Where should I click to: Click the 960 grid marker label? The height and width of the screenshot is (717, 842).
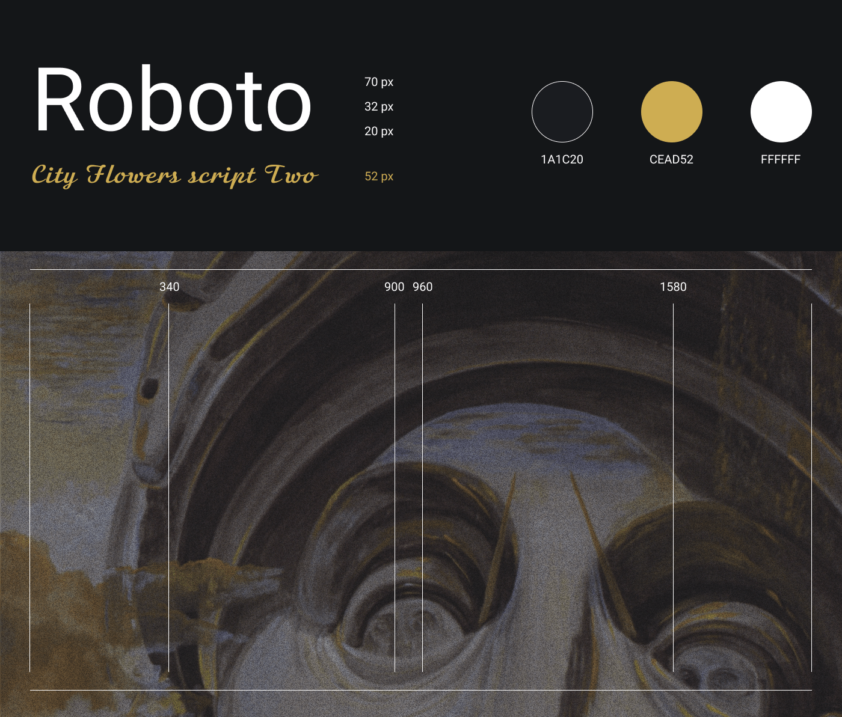tap(422, 287)
